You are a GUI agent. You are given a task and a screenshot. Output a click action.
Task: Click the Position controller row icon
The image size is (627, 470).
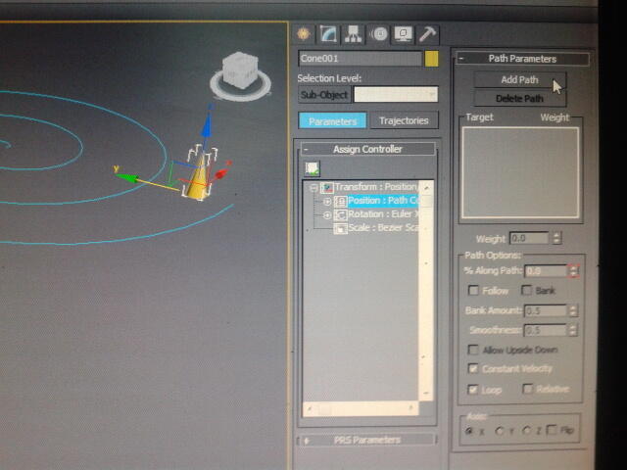(x=340, y=201)
